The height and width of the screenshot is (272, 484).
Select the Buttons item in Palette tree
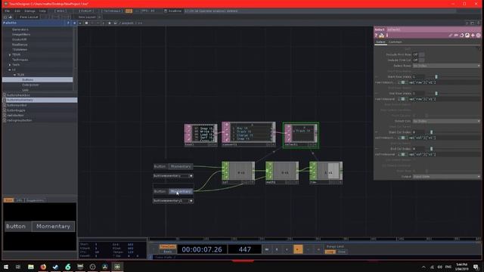pos(38,80)
